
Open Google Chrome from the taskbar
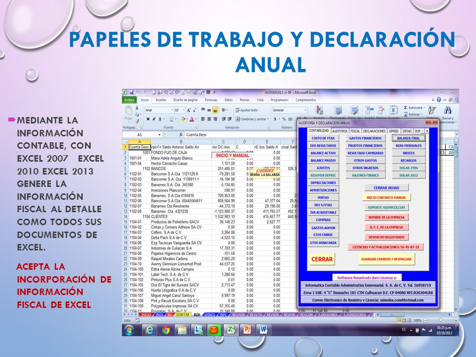click(166, 330)
